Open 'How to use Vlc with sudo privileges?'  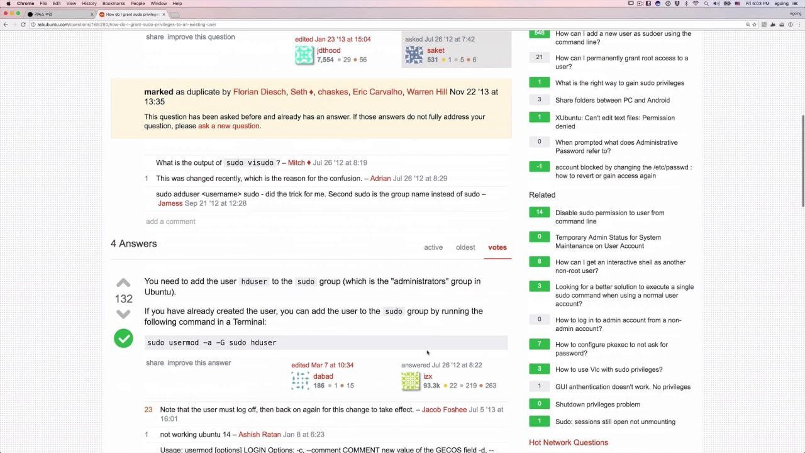point(609,369)
